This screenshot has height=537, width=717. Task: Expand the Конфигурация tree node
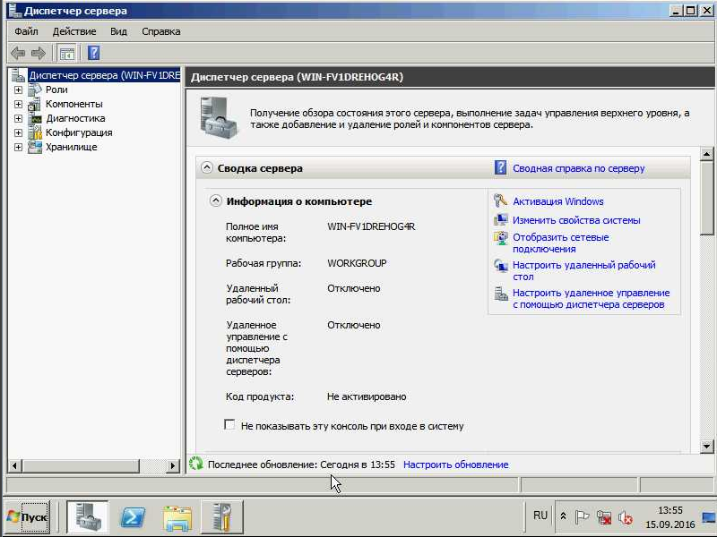(18, 132)
